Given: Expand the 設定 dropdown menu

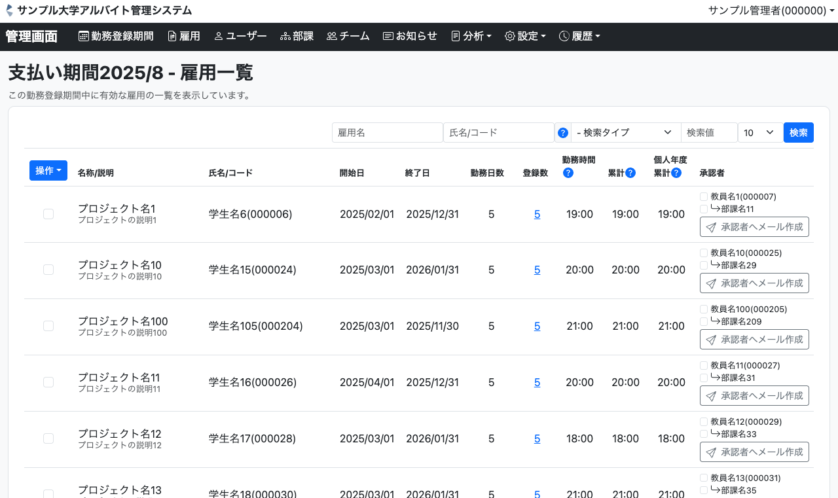Looking at the screenshot, I should click(525, 37).
